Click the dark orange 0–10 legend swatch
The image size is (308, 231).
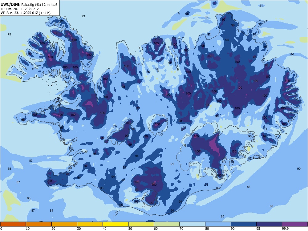coord(13,224)
